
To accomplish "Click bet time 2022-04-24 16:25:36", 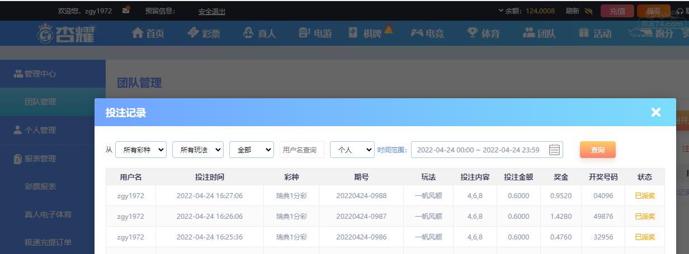I will click(x=210, y=237).
